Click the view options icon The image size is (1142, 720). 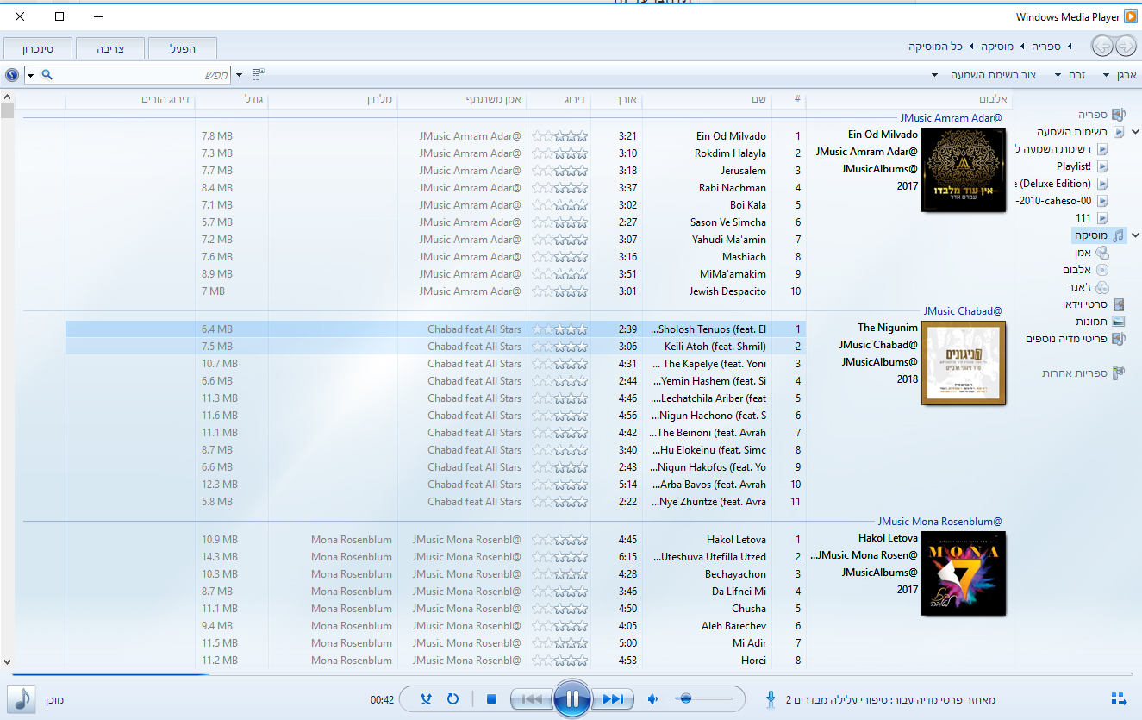click(259, 75)
